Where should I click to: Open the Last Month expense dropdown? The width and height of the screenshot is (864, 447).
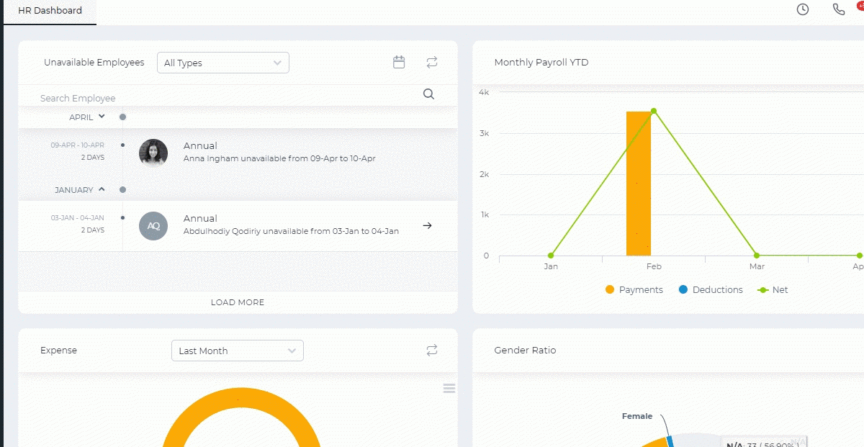click(x=238, y=351)
